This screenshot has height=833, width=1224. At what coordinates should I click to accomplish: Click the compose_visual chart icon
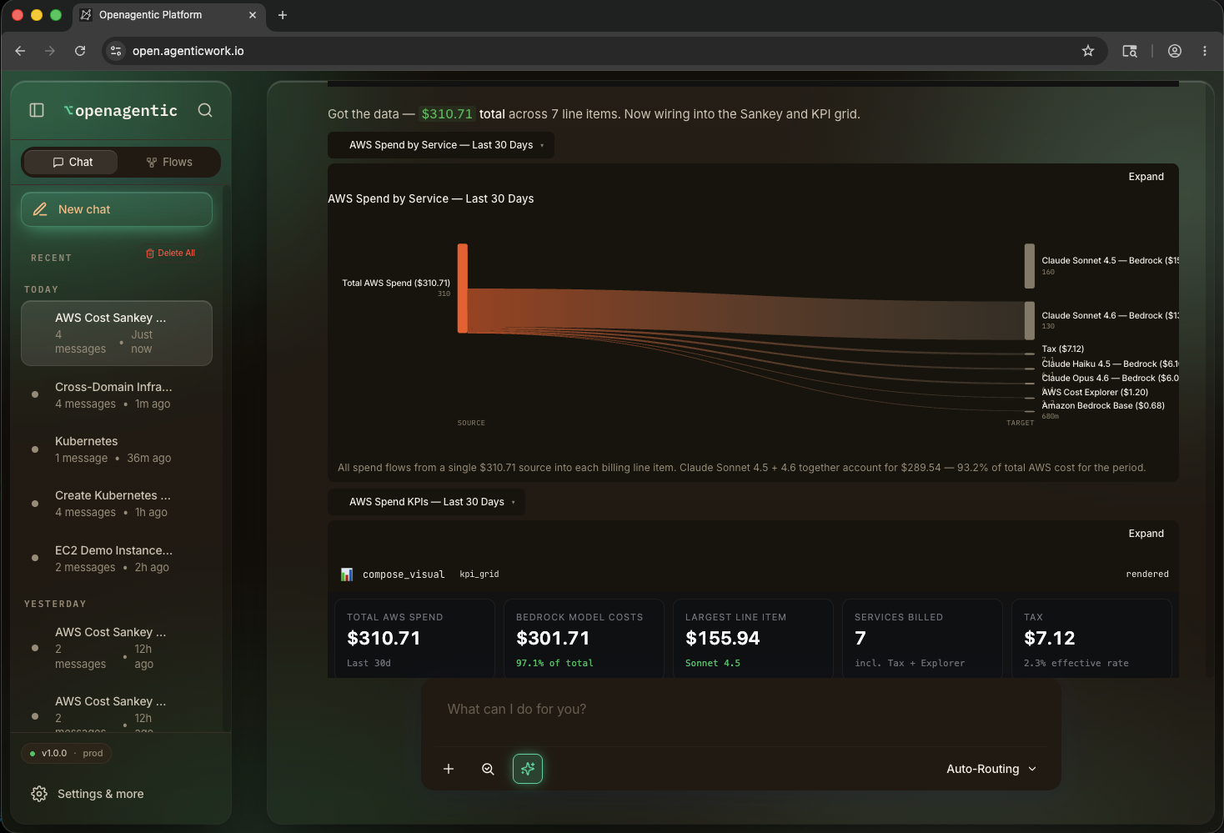click(x=347, y=575)
